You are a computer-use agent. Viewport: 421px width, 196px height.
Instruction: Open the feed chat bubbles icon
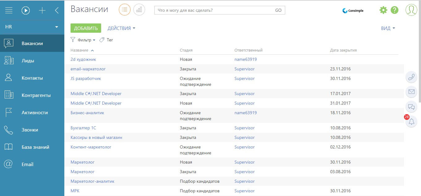(x=411, y=107)
